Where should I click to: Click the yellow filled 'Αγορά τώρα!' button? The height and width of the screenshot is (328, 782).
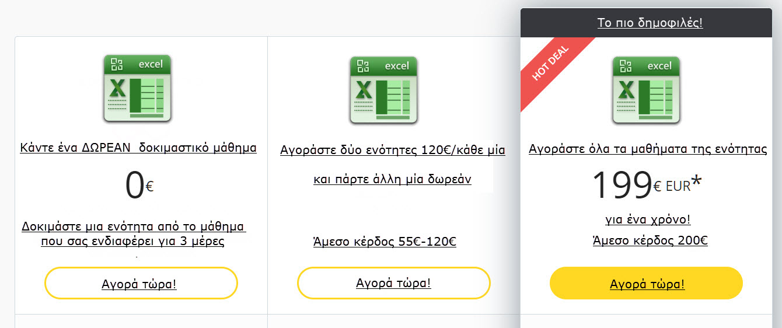tap(646, 284)
